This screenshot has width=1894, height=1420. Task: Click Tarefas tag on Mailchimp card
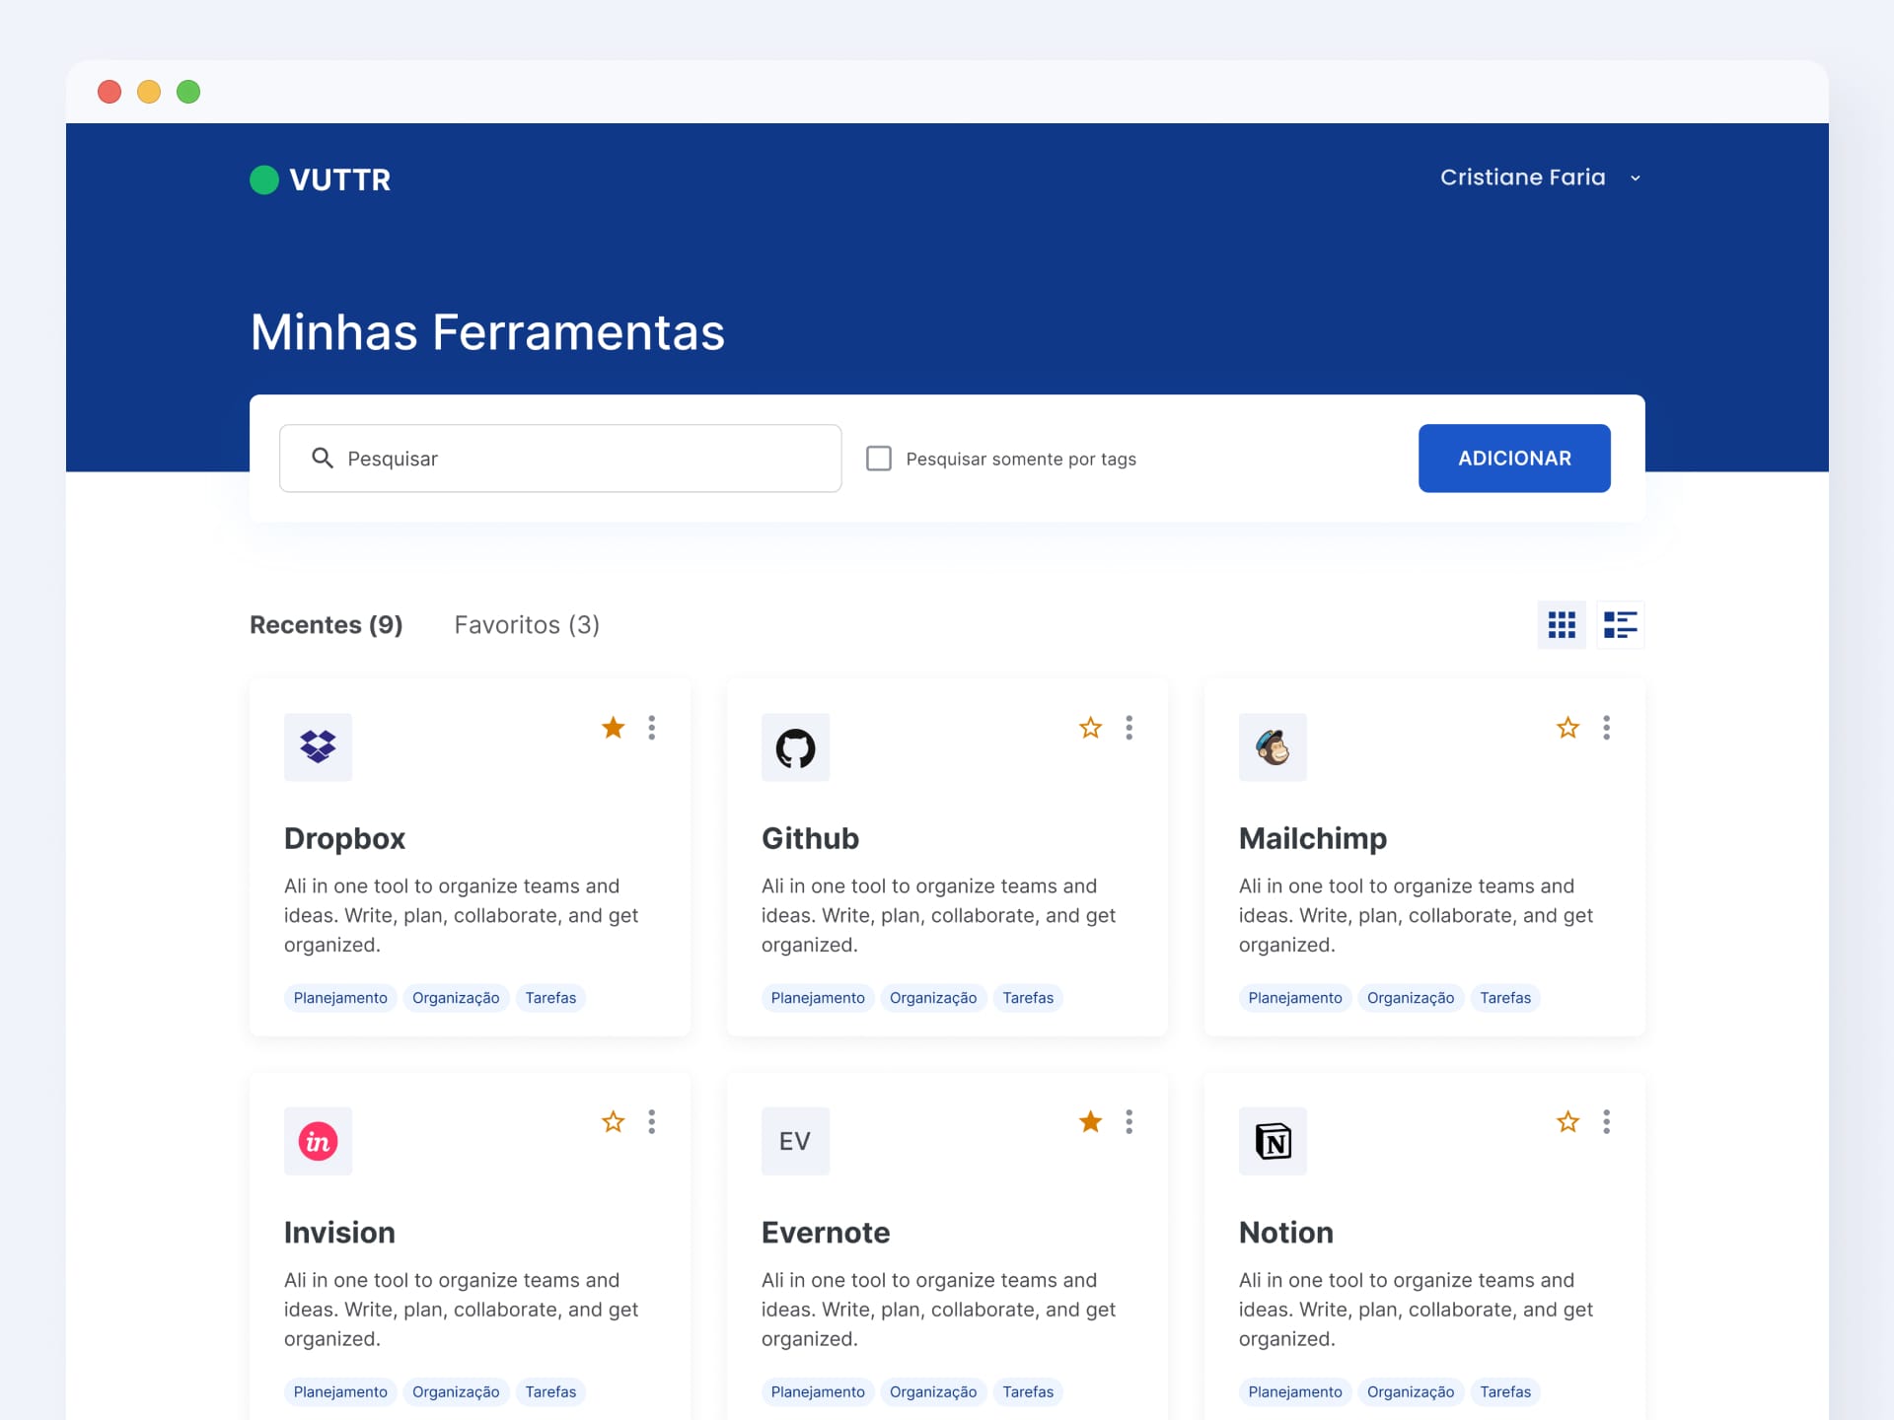[1505, 998]
